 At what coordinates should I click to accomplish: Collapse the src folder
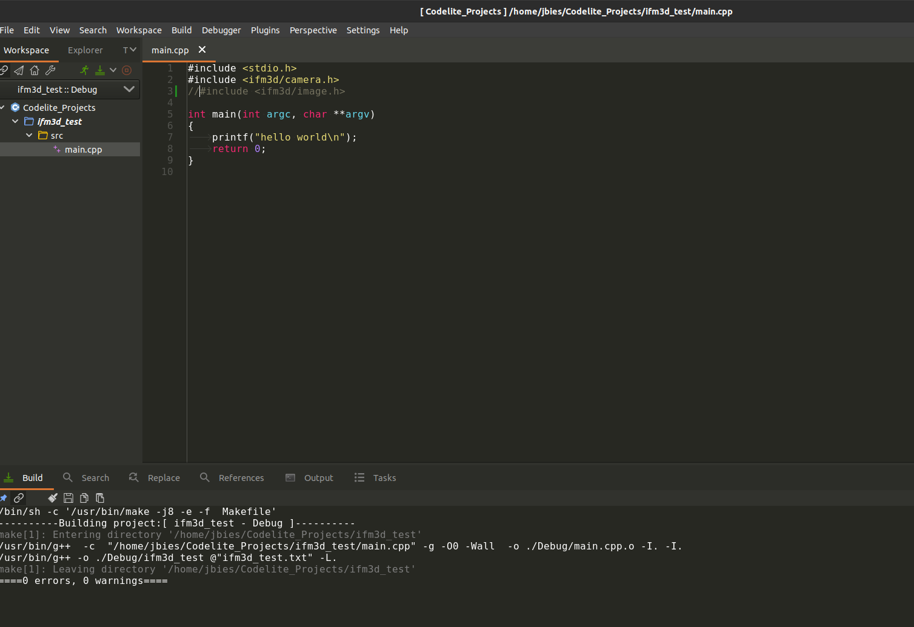29,135
